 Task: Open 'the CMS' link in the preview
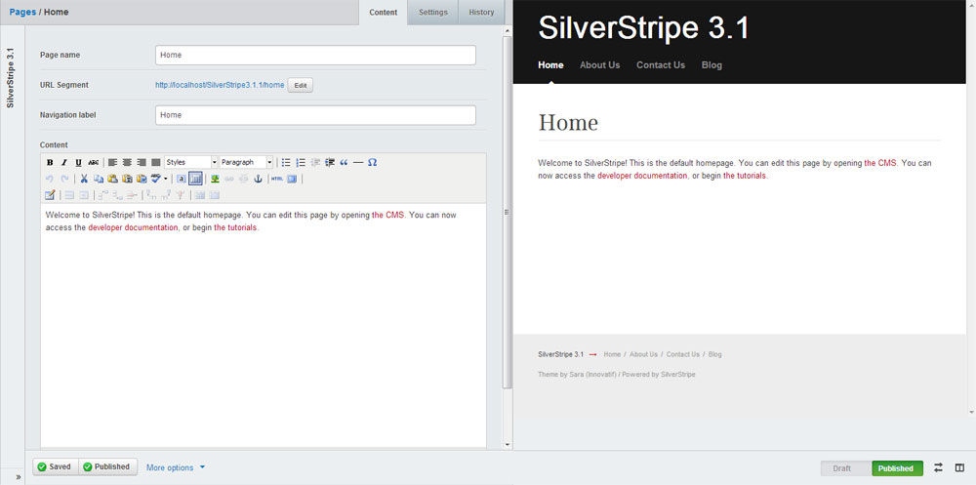tap(880, 163)
